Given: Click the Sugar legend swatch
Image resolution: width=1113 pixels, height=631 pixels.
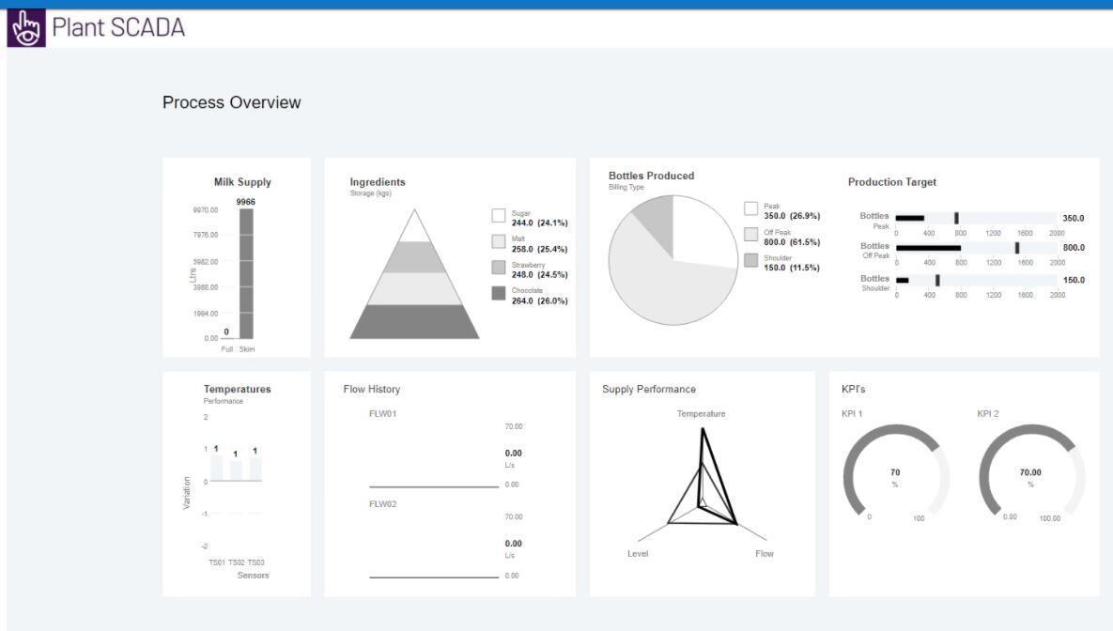Looking at the screenshot, I should coord(499,216).
